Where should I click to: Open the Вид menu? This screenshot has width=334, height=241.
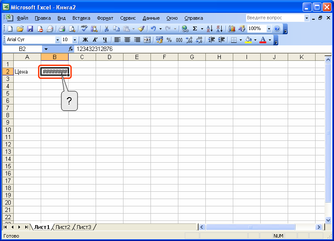pos(61,18)
